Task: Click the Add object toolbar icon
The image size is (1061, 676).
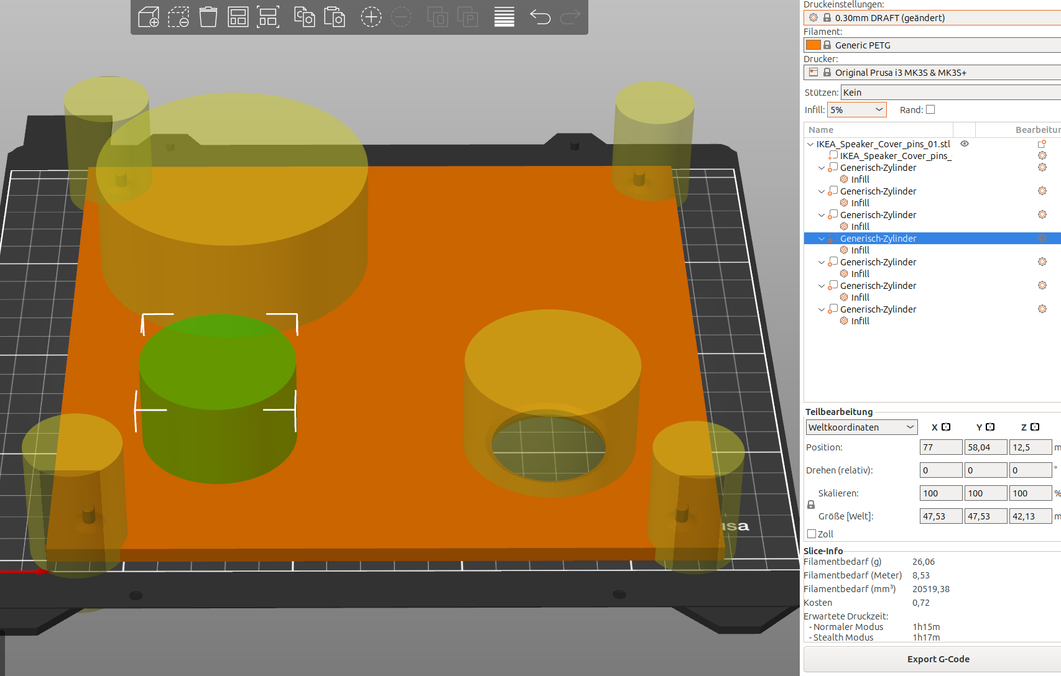Action: pyautogui.click(x=149, y=17)
